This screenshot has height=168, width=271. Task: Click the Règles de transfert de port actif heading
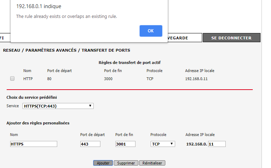(130, 63)
